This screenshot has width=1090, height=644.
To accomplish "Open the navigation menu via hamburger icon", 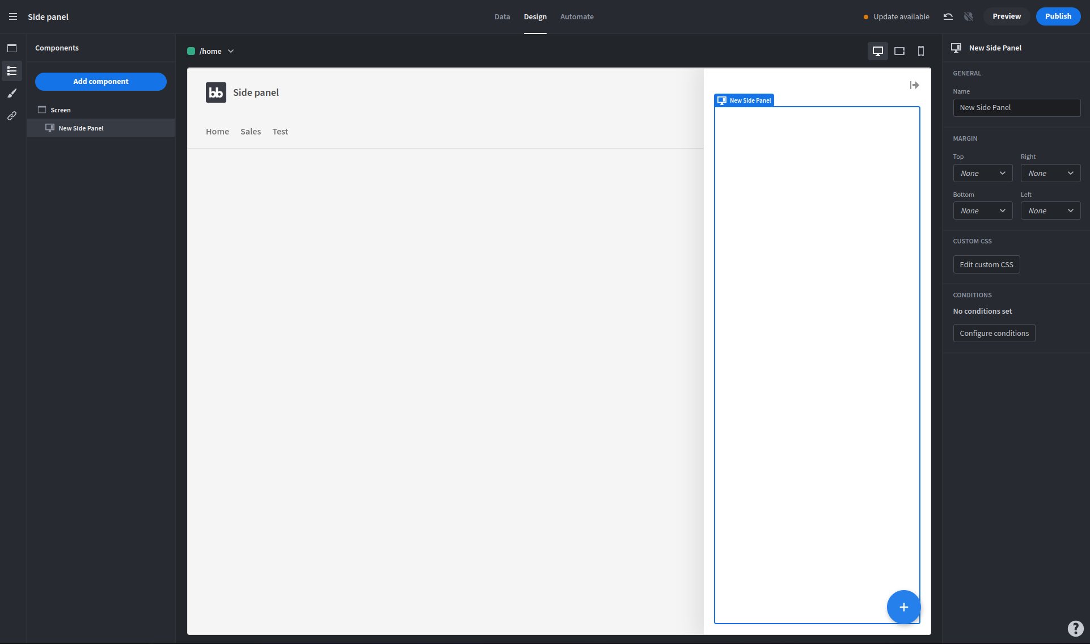I will click(x=12, y=16).
